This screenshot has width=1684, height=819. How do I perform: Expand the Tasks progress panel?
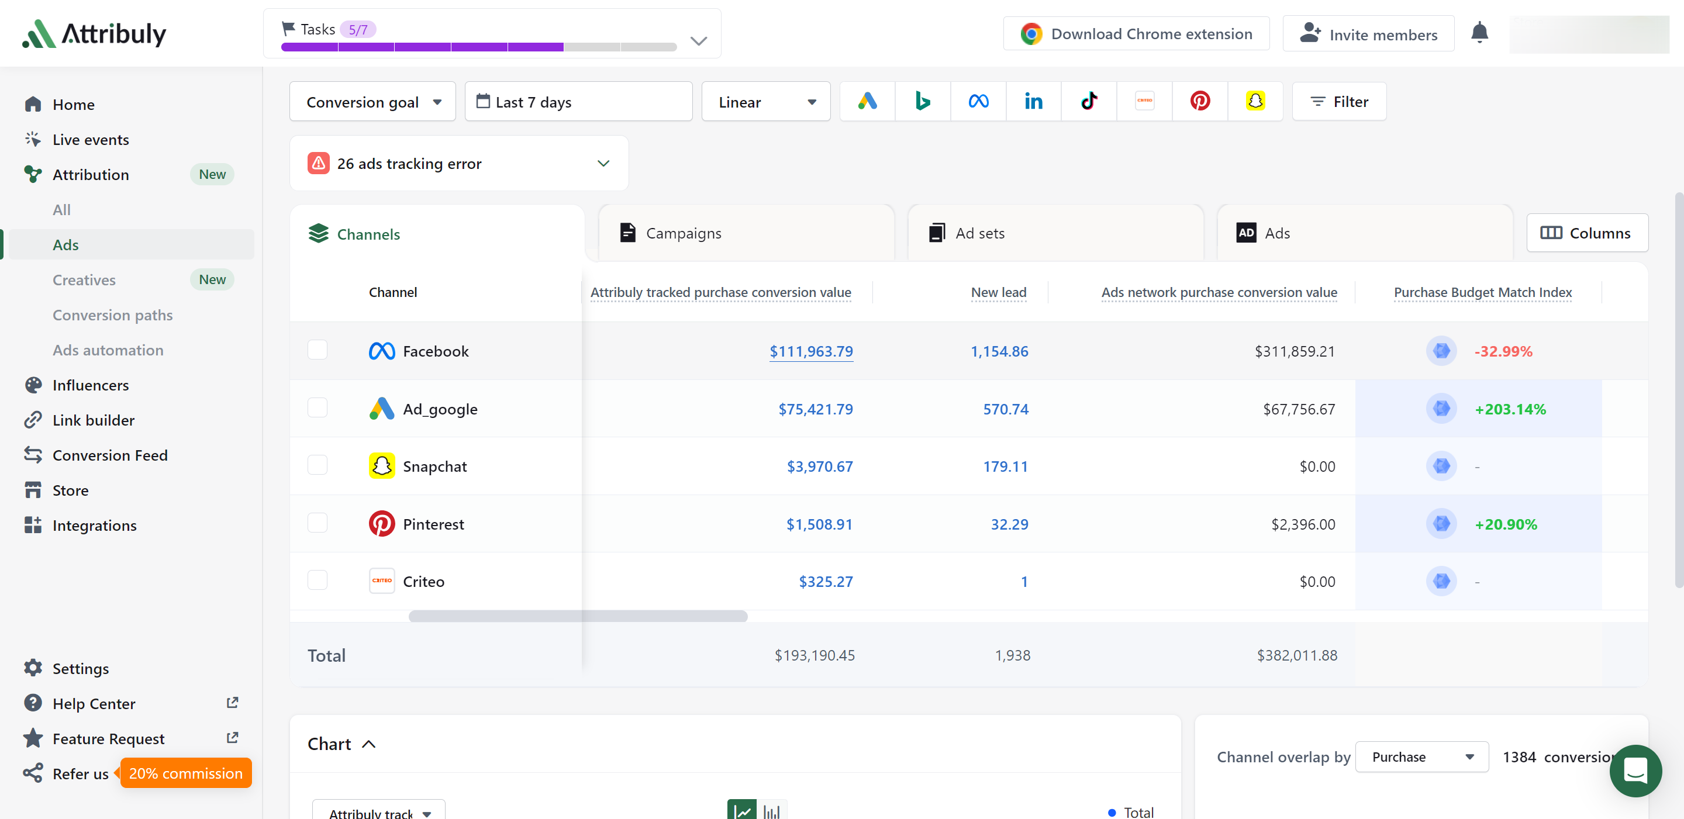pos(699,41)
